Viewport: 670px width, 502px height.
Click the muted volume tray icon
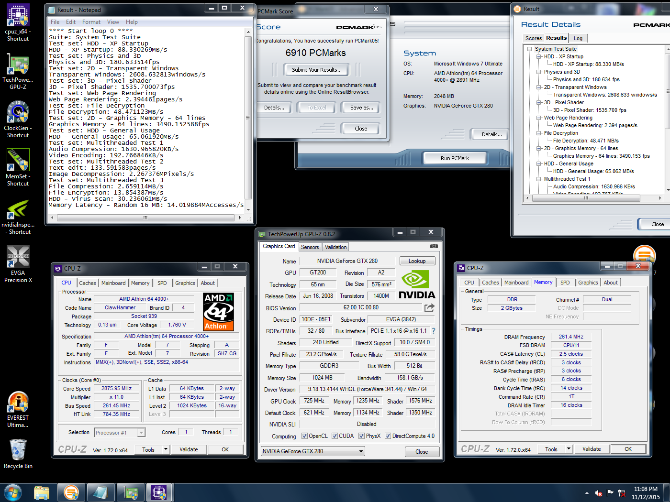[x=598, y=493]
